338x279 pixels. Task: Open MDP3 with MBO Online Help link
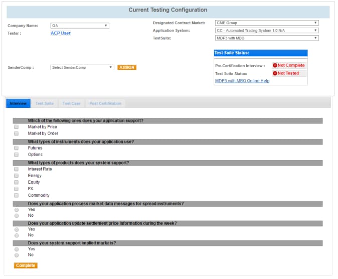coord(242,81)
